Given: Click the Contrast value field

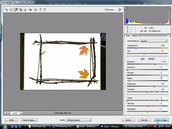Looking at the screenshot, I should click(x=164, y=89).
